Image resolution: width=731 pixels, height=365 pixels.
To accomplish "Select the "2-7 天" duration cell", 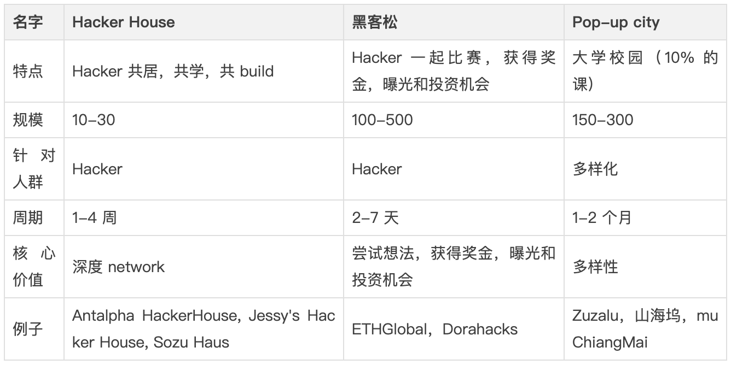I will [375, 218].
